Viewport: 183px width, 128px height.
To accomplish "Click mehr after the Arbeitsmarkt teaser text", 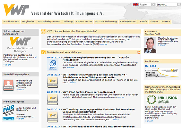I will 72,82.
